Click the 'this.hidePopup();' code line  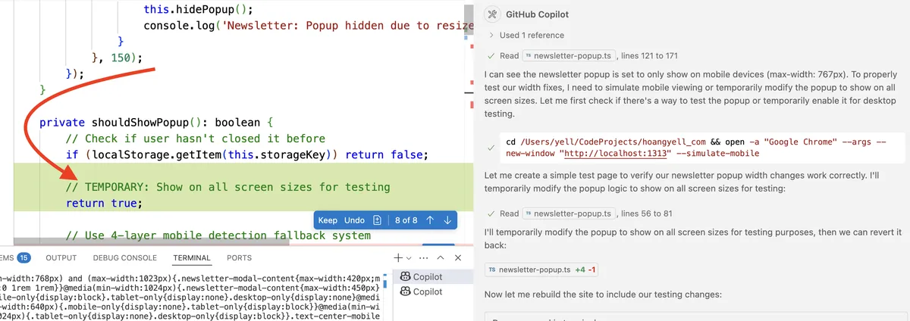tap(197, 10)
